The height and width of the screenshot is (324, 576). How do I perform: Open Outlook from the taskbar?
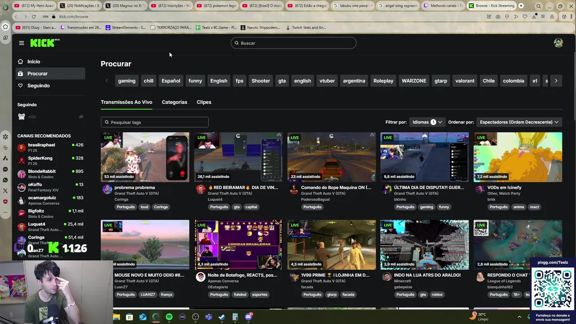pyautogui.click(x=143, y=317)
